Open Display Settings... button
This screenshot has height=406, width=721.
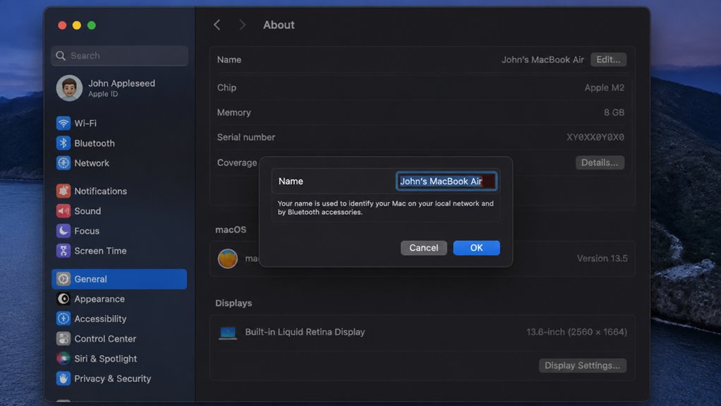582,366
